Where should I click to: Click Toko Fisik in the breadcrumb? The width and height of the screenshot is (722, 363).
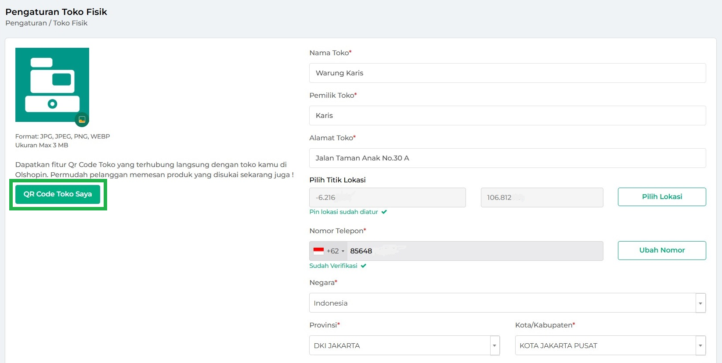pyautogui.click(x=70, y=23)
